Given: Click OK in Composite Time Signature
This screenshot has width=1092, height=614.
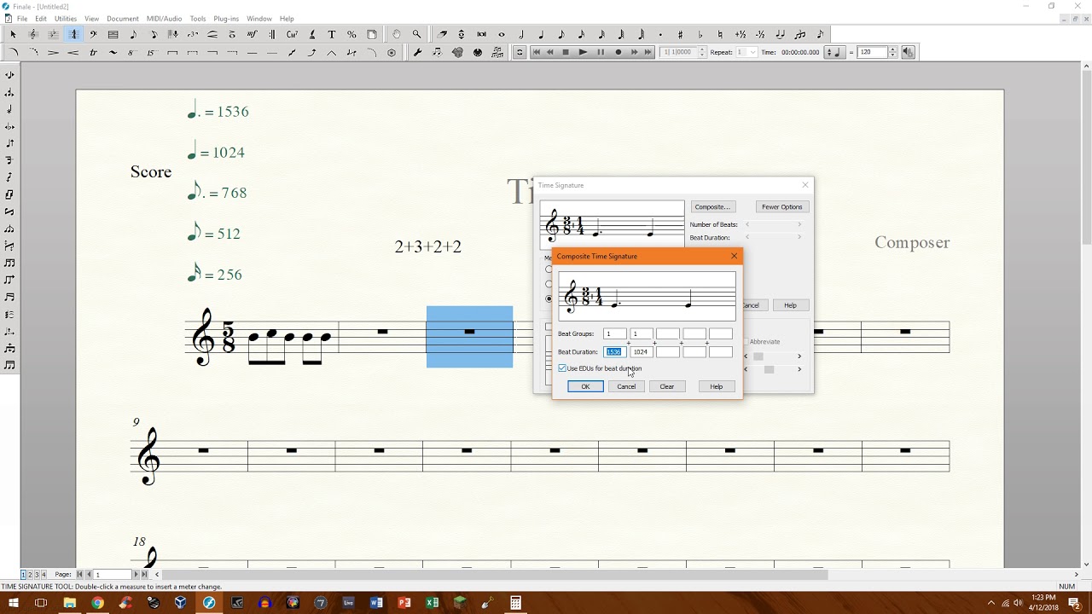Looking at the screenshot, I should 585,386.
